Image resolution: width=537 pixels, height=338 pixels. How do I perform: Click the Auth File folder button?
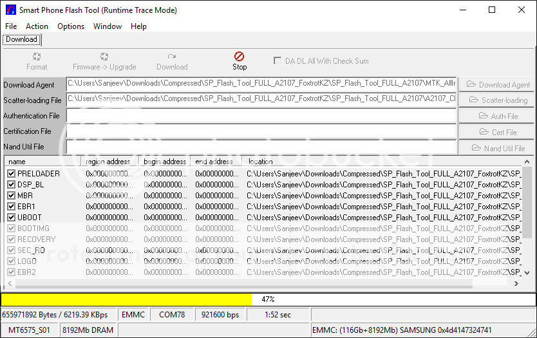coord(495,116)
